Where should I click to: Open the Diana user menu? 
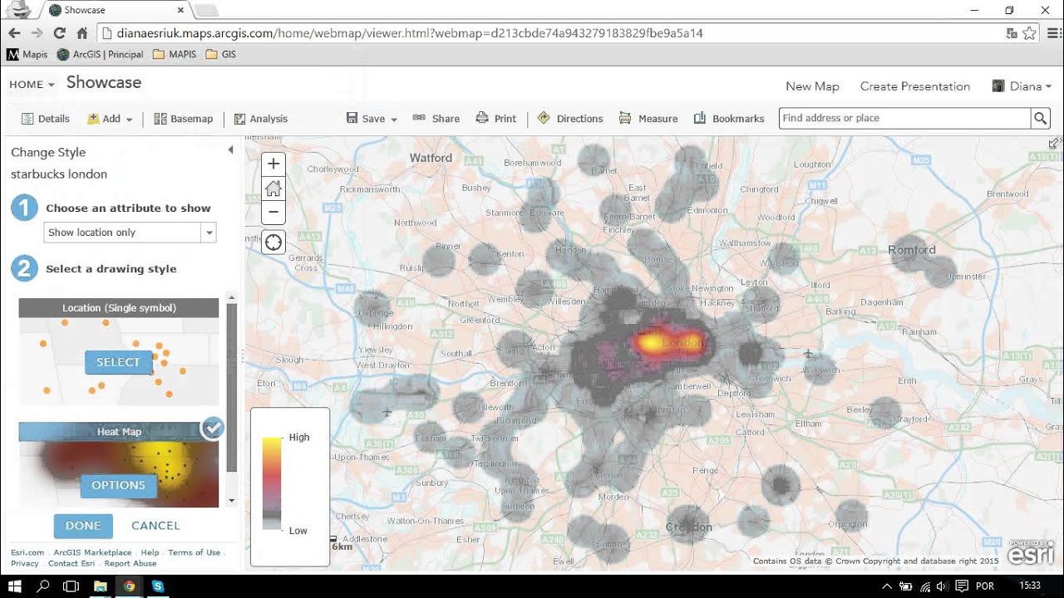pos(1022,86)
